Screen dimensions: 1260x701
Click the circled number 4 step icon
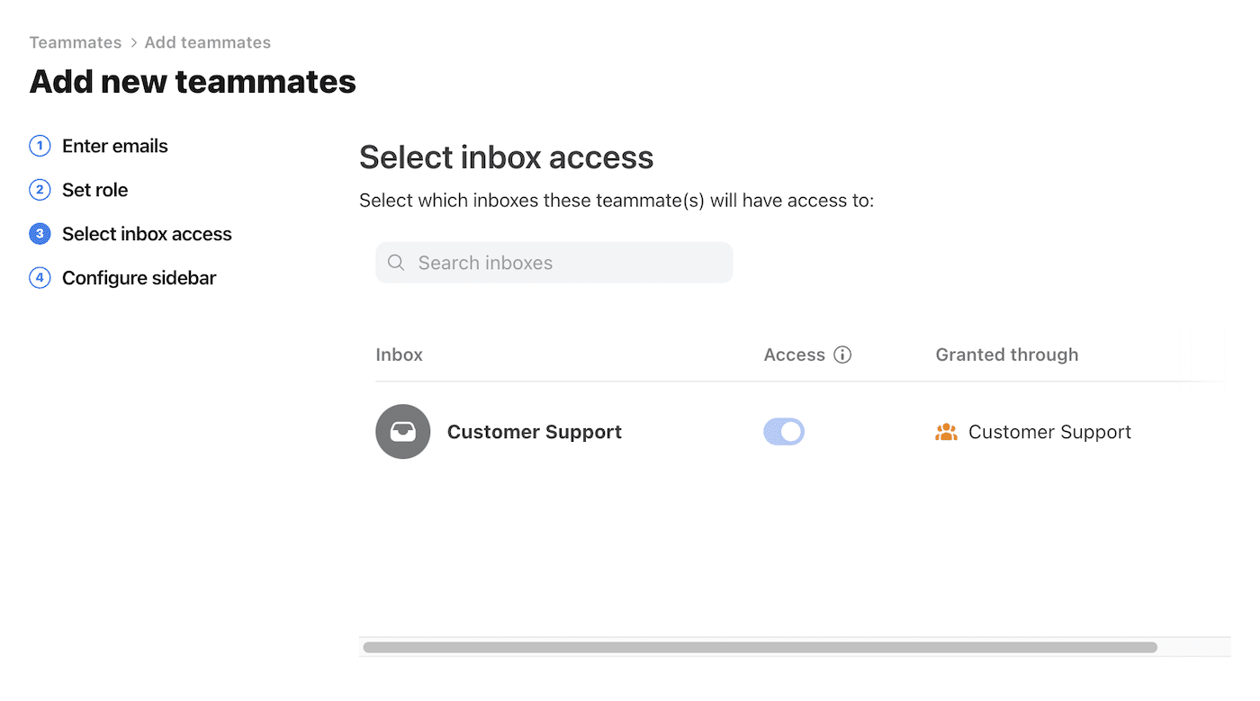[x=40, y=278]
